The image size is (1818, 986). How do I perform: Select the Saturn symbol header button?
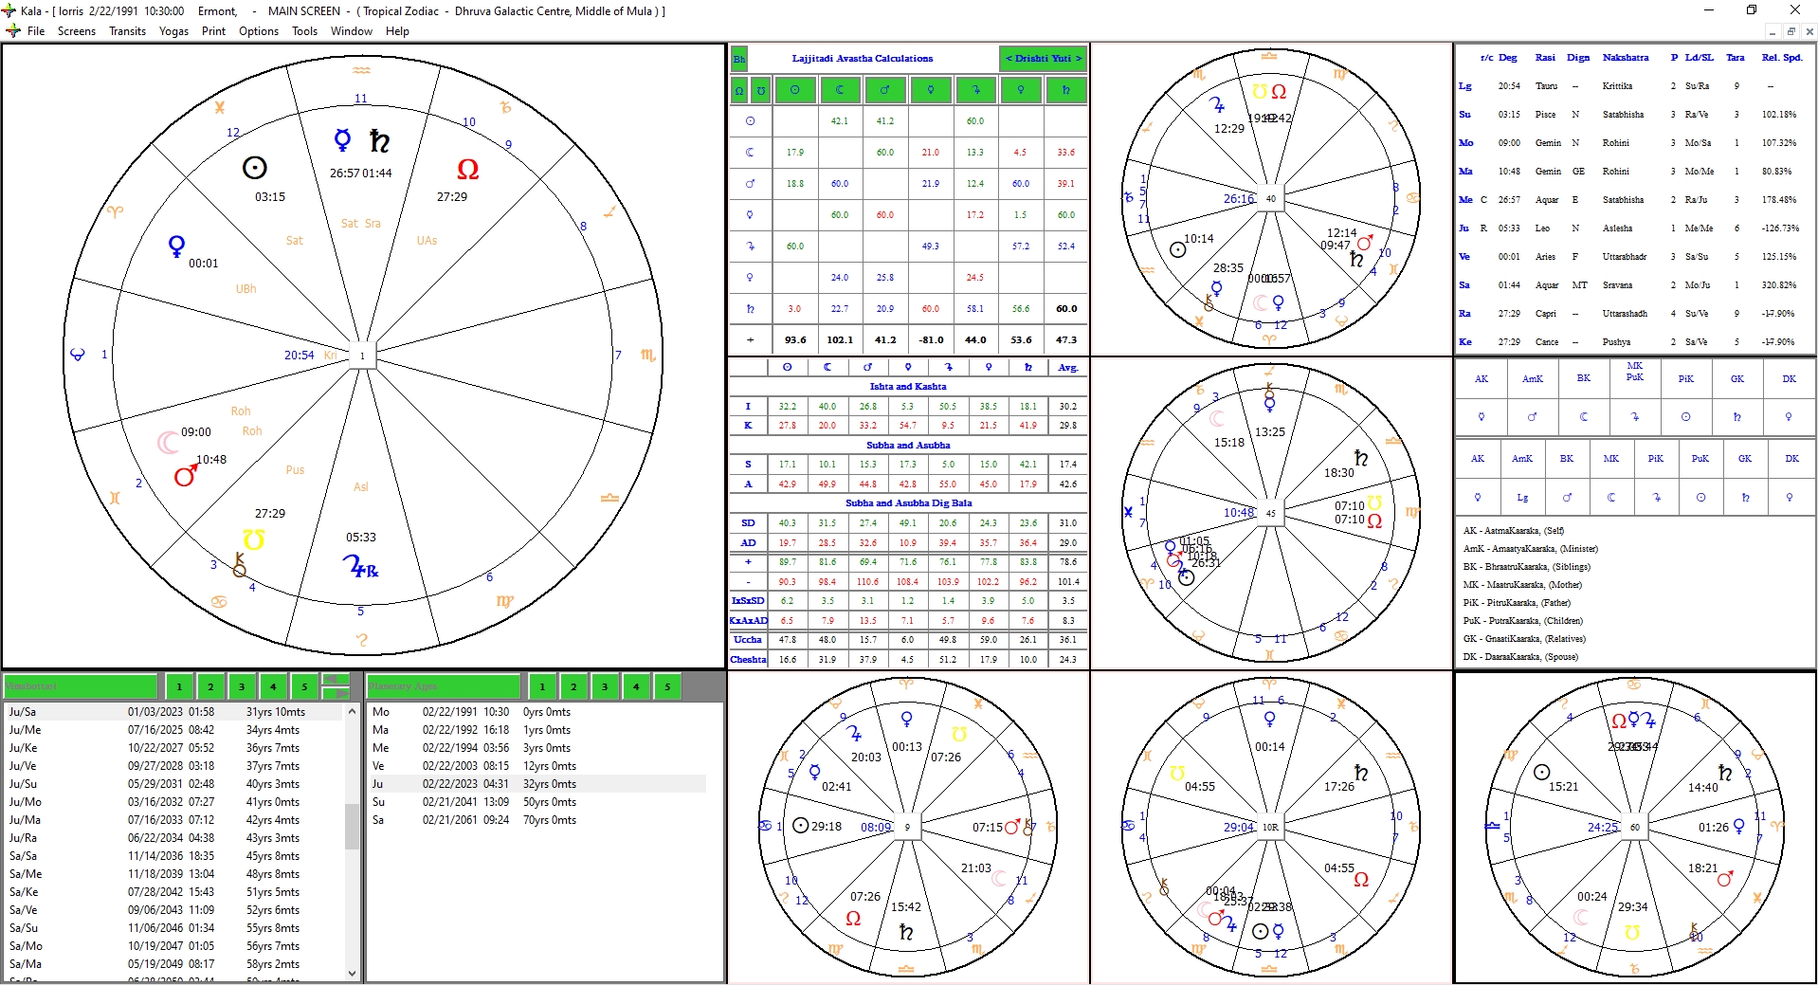tap(1066, 90)
